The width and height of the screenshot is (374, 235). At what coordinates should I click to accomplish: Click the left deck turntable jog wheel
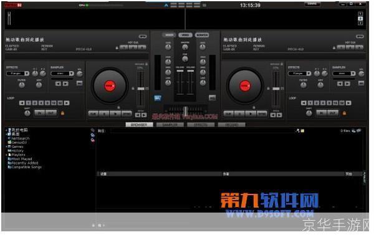110,86
